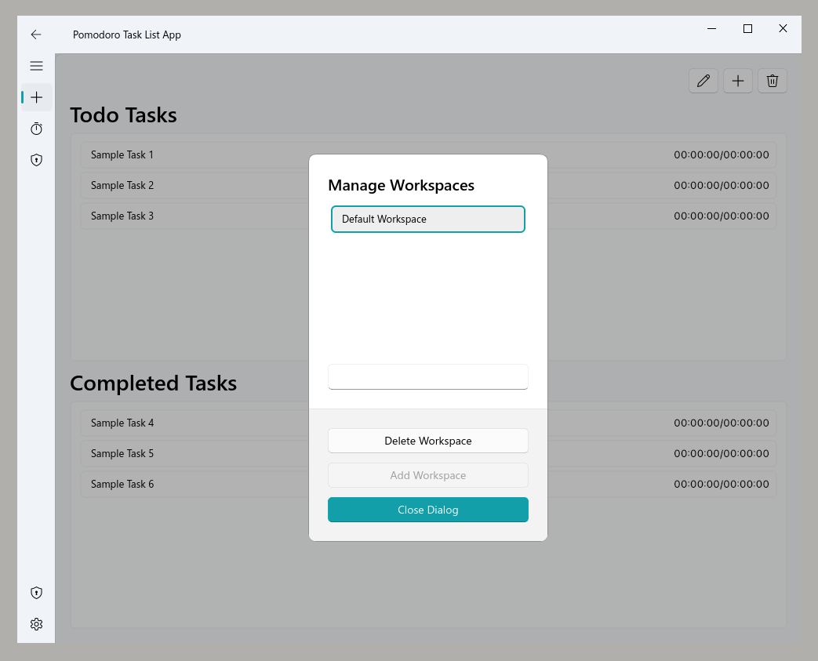818x661 pixels.
Task: Click the time value of Sample Task 6
Action: 721,484
